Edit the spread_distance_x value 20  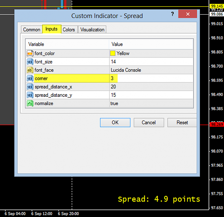click(x=113, y=87)
